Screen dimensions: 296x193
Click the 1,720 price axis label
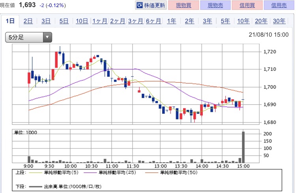tap(270, 52)
